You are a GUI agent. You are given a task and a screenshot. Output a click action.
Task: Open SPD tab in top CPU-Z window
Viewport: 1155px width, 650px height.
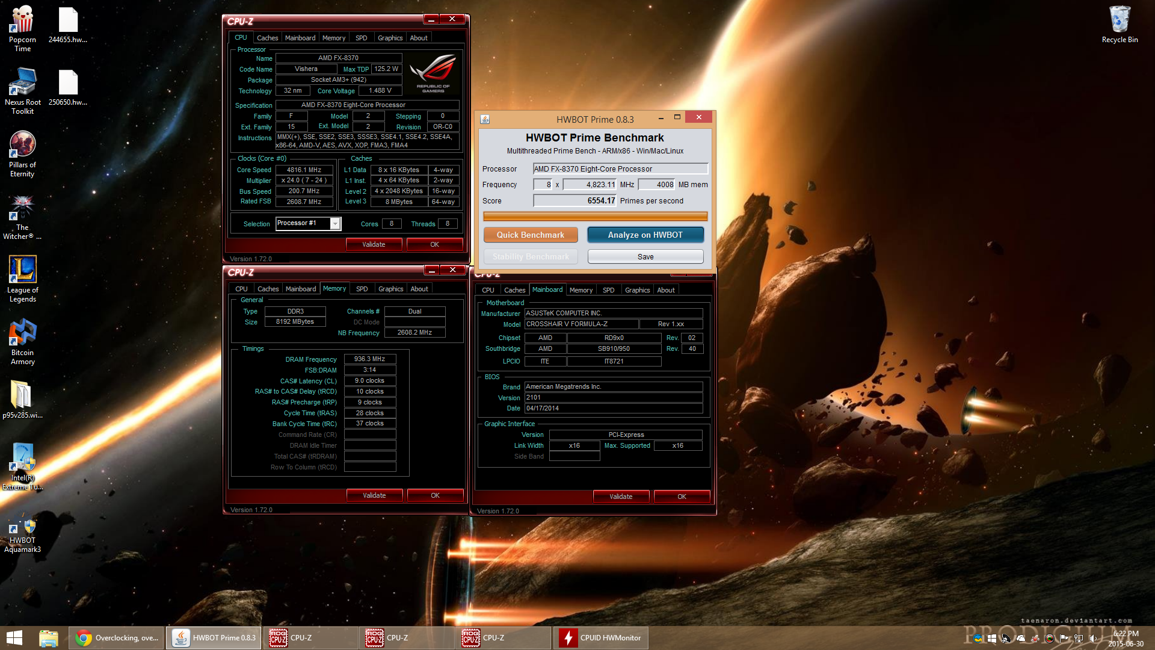pyautogui.click(x=361, y=38)
